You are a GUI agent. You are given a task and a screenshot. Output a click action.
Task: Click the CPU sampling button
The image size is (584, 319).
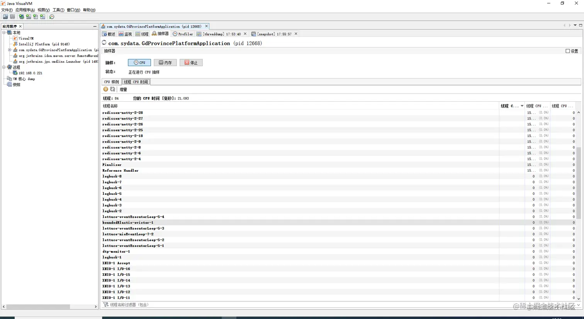(139, 63)
